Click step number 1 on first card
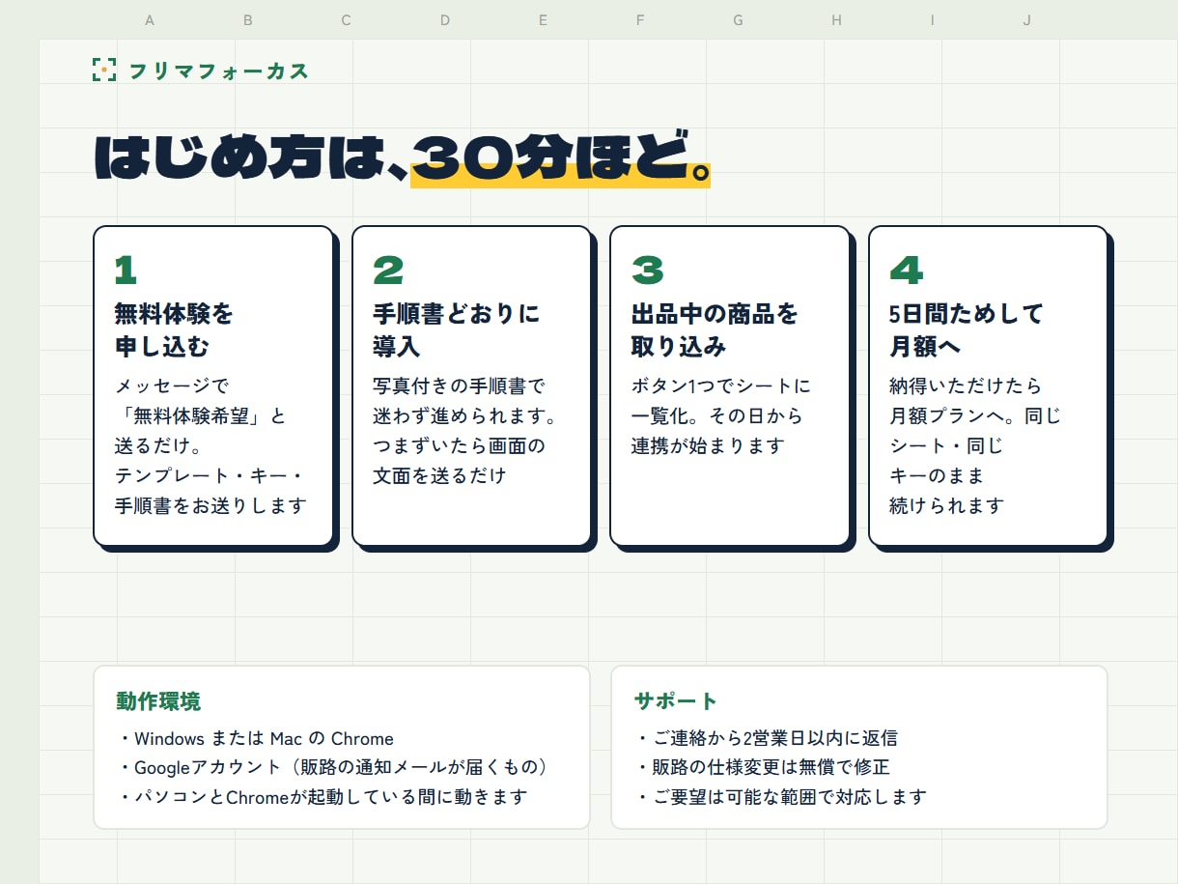The width and height of the screenshot is (1178, 884). (x=126, y=271)
